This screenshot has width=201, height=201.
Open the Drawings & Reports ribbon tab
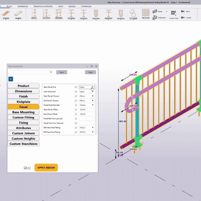[x=43, y=6]
